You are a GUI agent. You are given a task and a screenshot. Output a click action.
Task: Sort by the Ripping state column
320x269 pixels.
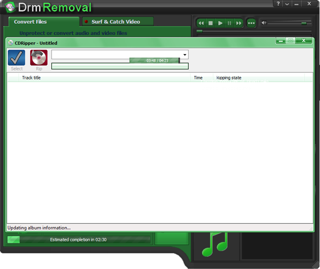tap(259, 78)
